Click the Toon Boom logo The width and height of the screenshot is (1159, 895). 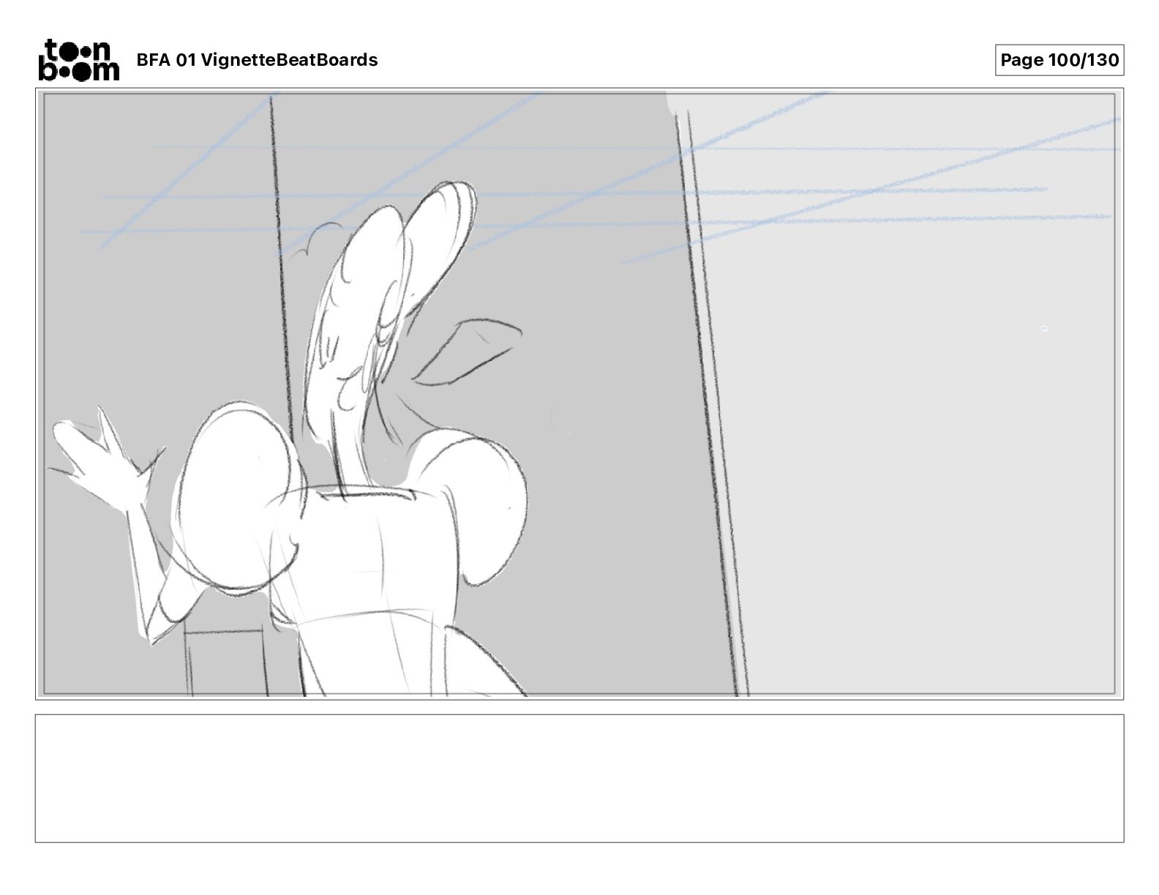(x=78, y=60)
